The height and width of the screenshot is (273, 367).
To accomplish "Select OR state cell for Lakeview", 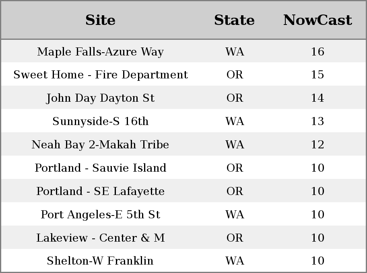I will point(235,238).
